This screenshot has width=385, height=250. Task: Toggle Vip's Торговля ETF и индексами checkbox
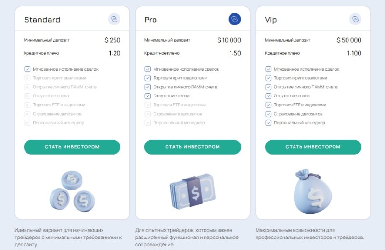tap(268, 105)
